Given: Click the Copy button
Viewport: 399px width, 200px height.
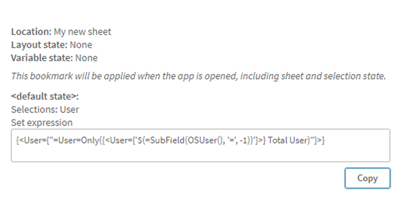Looking at the screenshot, I should tap(367, 178).
